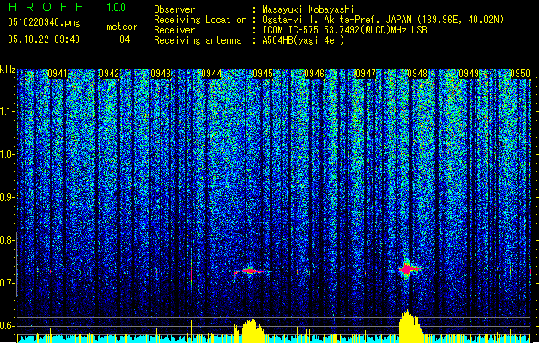Screen dimensions: 540x343
Task: Click the 0.8 kHz axis label
Action: 6,240
